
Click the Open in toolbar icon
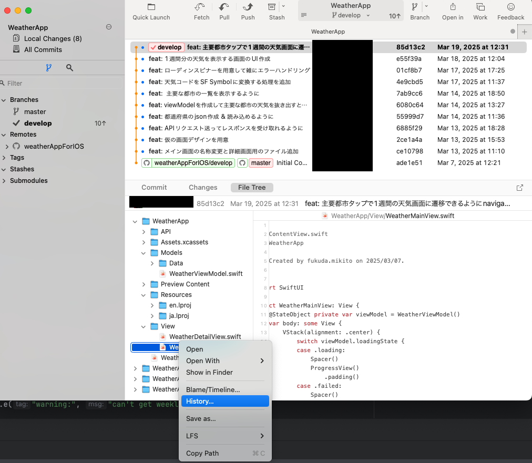453,12
